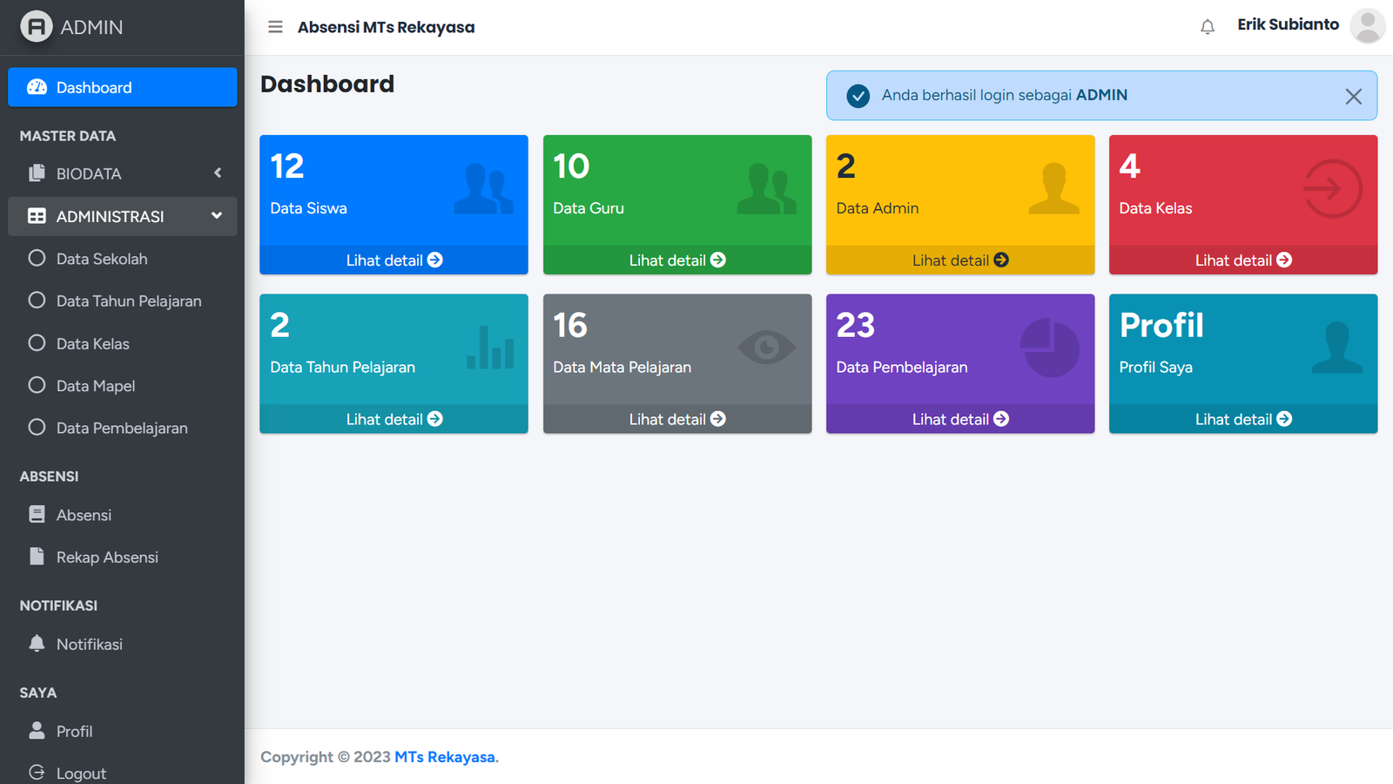The image size is (1393, 784).
Task: Click Lihat detail on the Data Guru card
Action: [x=676, y=260]
